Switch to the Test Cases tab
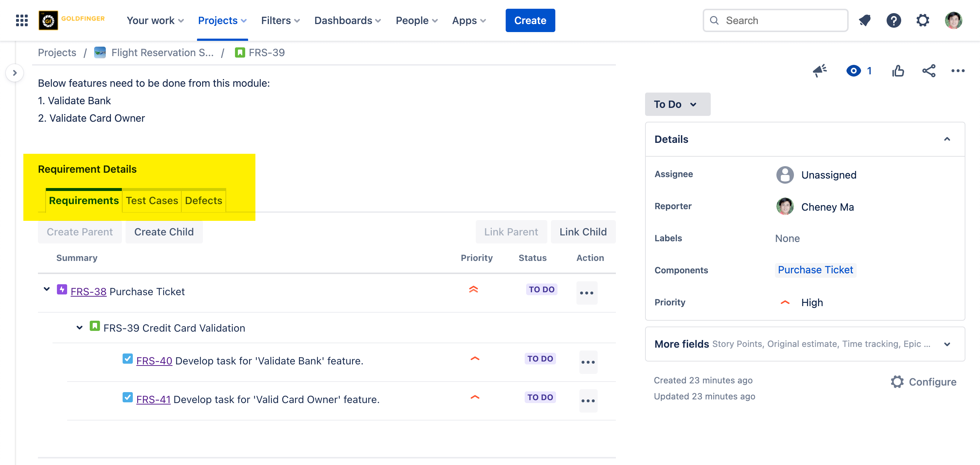This screenshot has width=980, height=465. (x=152, y=200)
